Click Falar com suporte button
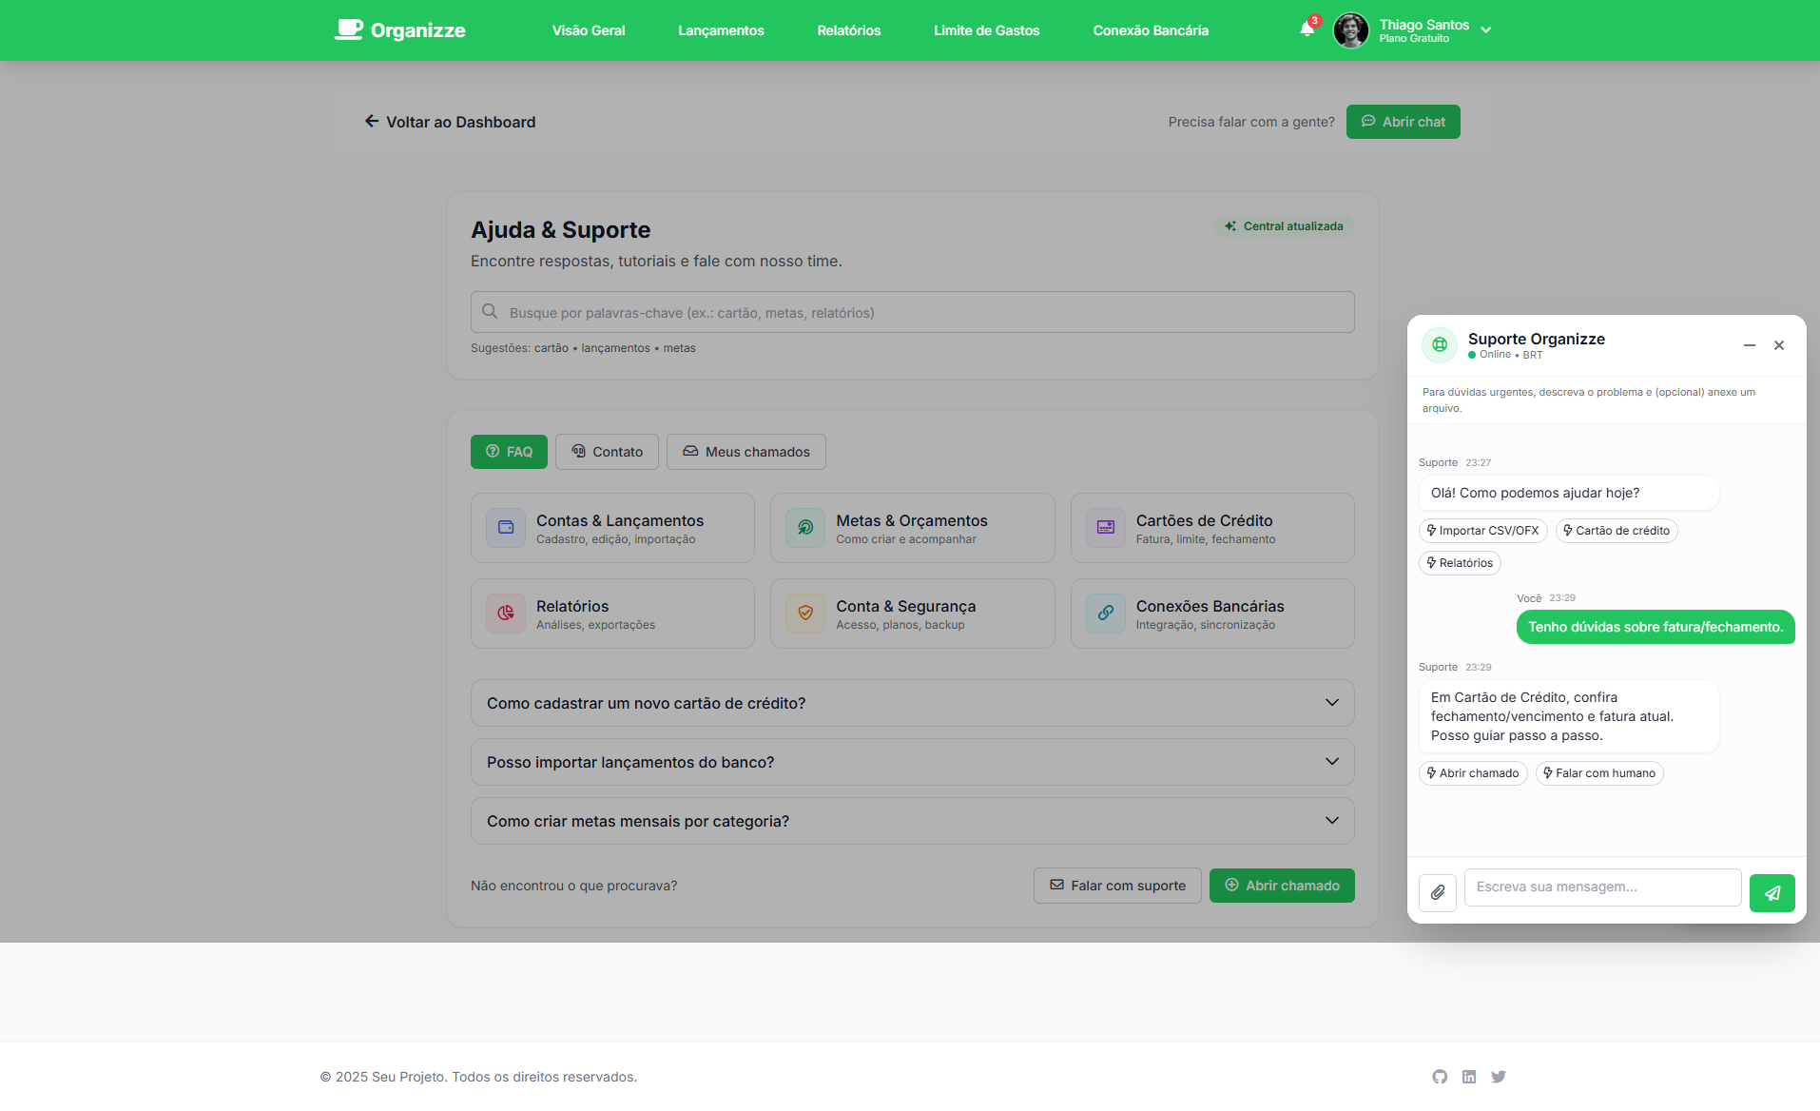This screenshot has height=1111, width=1820. pos(1117,886)
